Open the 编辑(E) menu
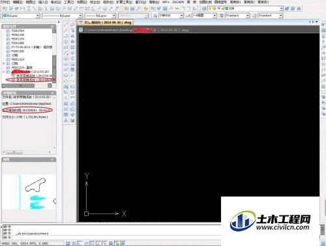Viewport: 326px width, 246px height. click(18, 2)
